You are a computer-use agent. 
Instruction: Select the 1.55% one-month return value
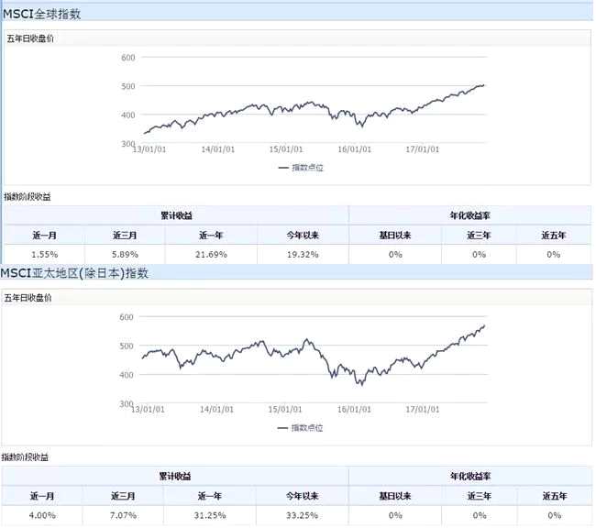(45, 255)
